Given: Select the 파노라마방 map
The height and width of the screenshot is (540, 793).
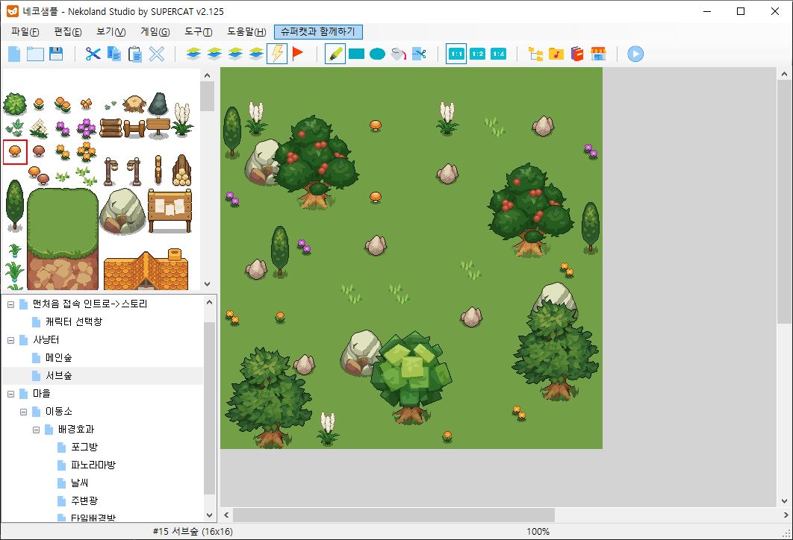Looking at the screenshot, I should 93,465.
